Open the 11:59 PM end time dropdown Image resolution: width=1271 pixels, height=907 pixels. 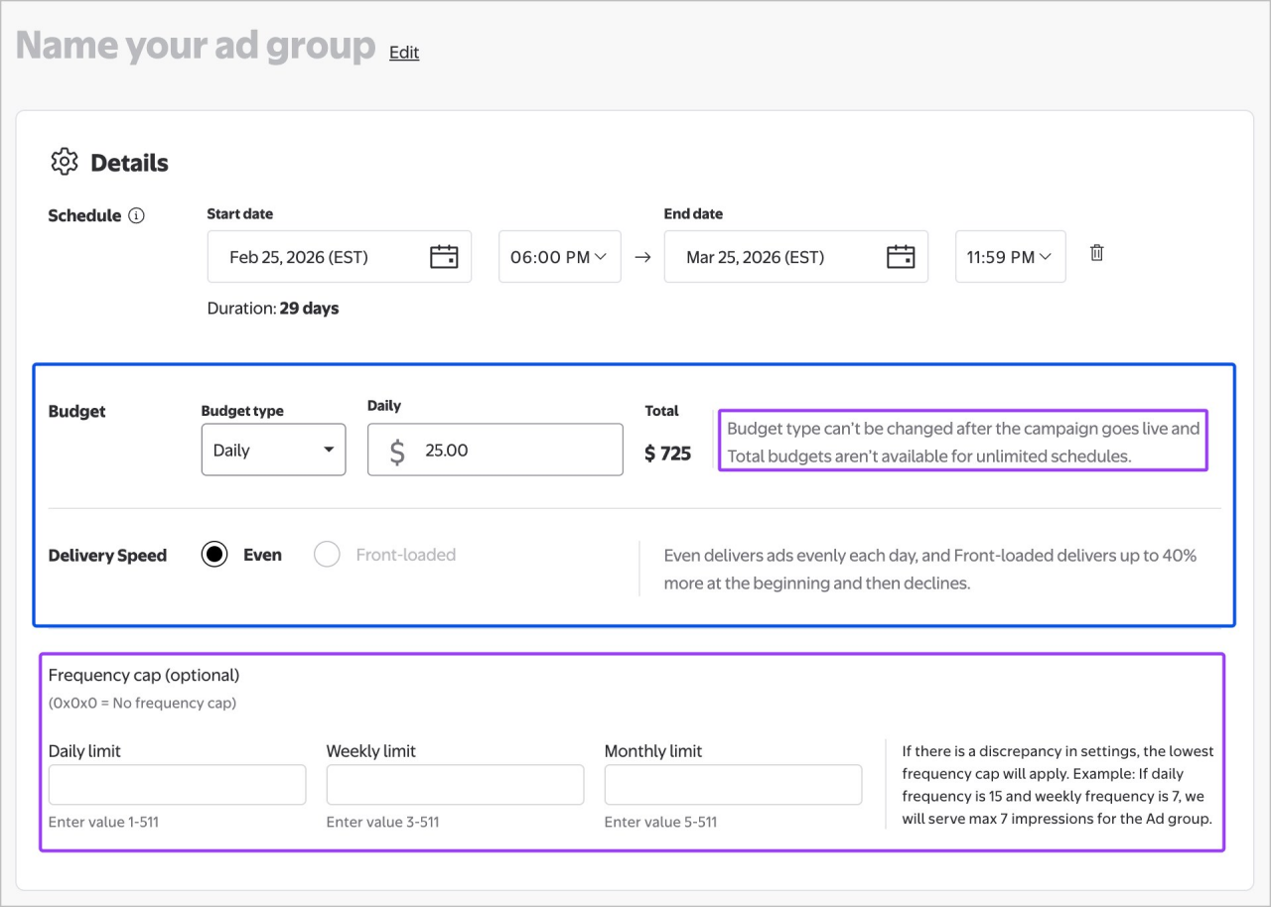coord(1011,257)
